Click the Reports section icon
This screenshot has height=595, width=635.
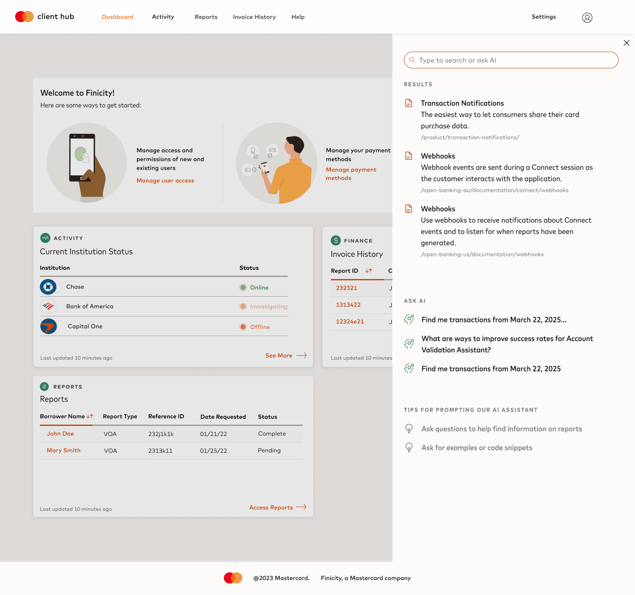44,386
